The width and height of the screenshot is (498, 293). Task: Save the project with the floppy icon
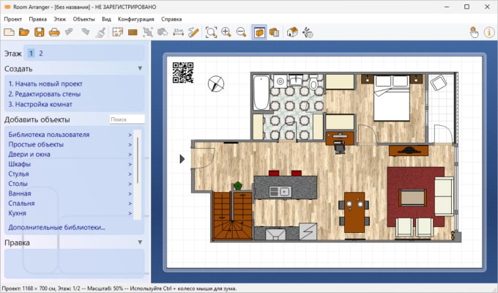pos(40,32)
